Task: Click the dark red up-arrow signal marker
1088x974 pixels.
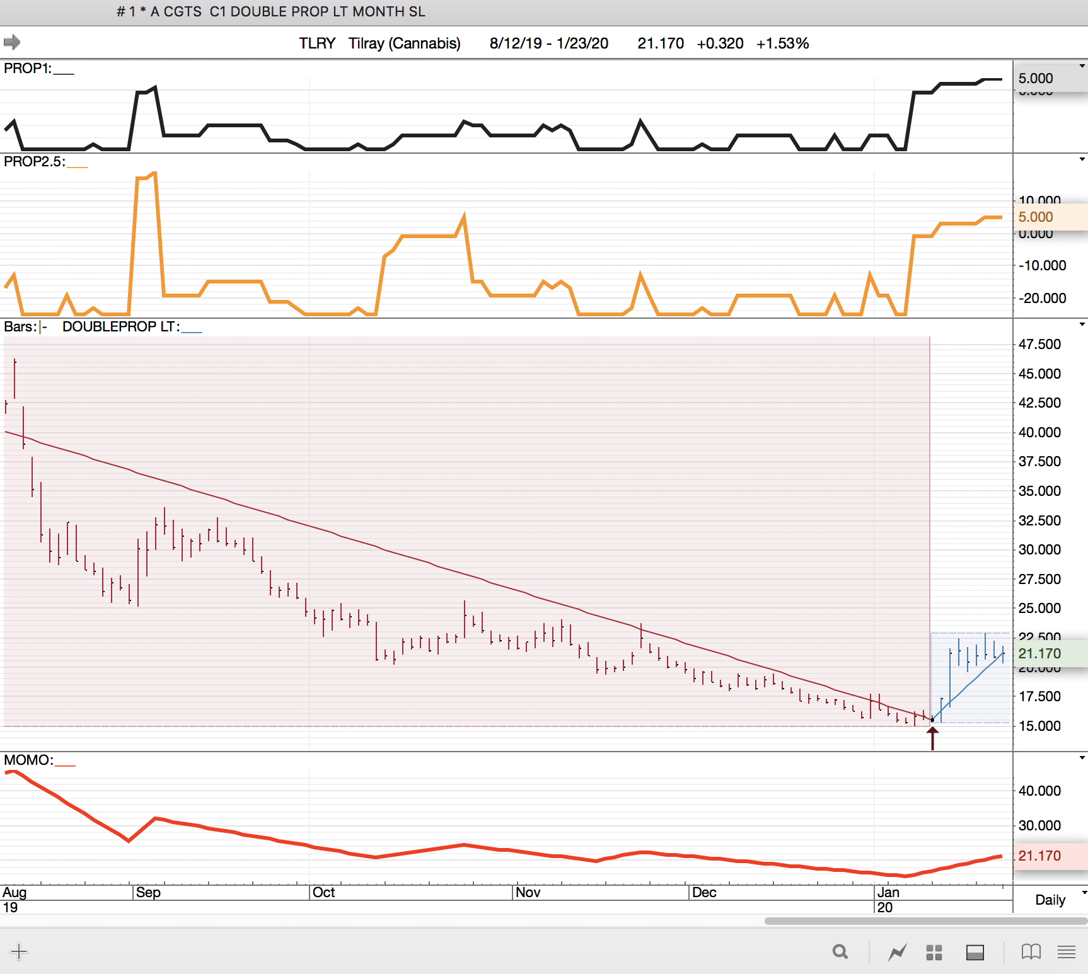Action: click(932, 738)
